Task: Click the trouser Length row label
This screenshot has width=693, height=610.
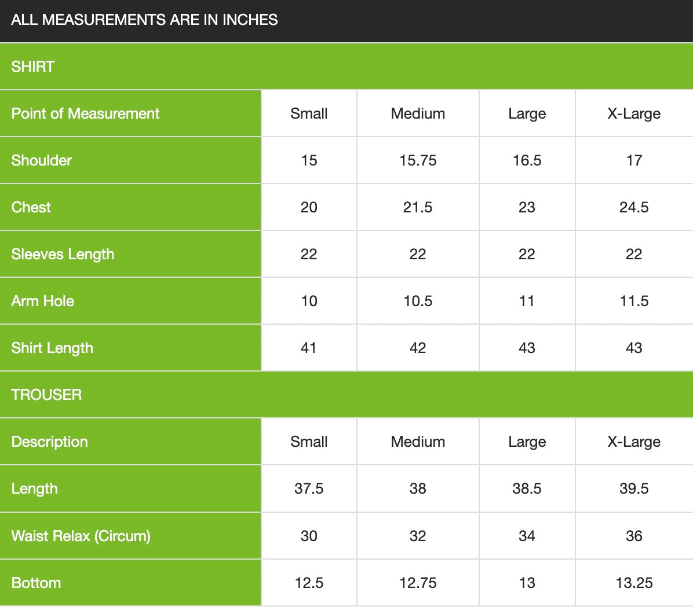Action: [x=34, y=488]
